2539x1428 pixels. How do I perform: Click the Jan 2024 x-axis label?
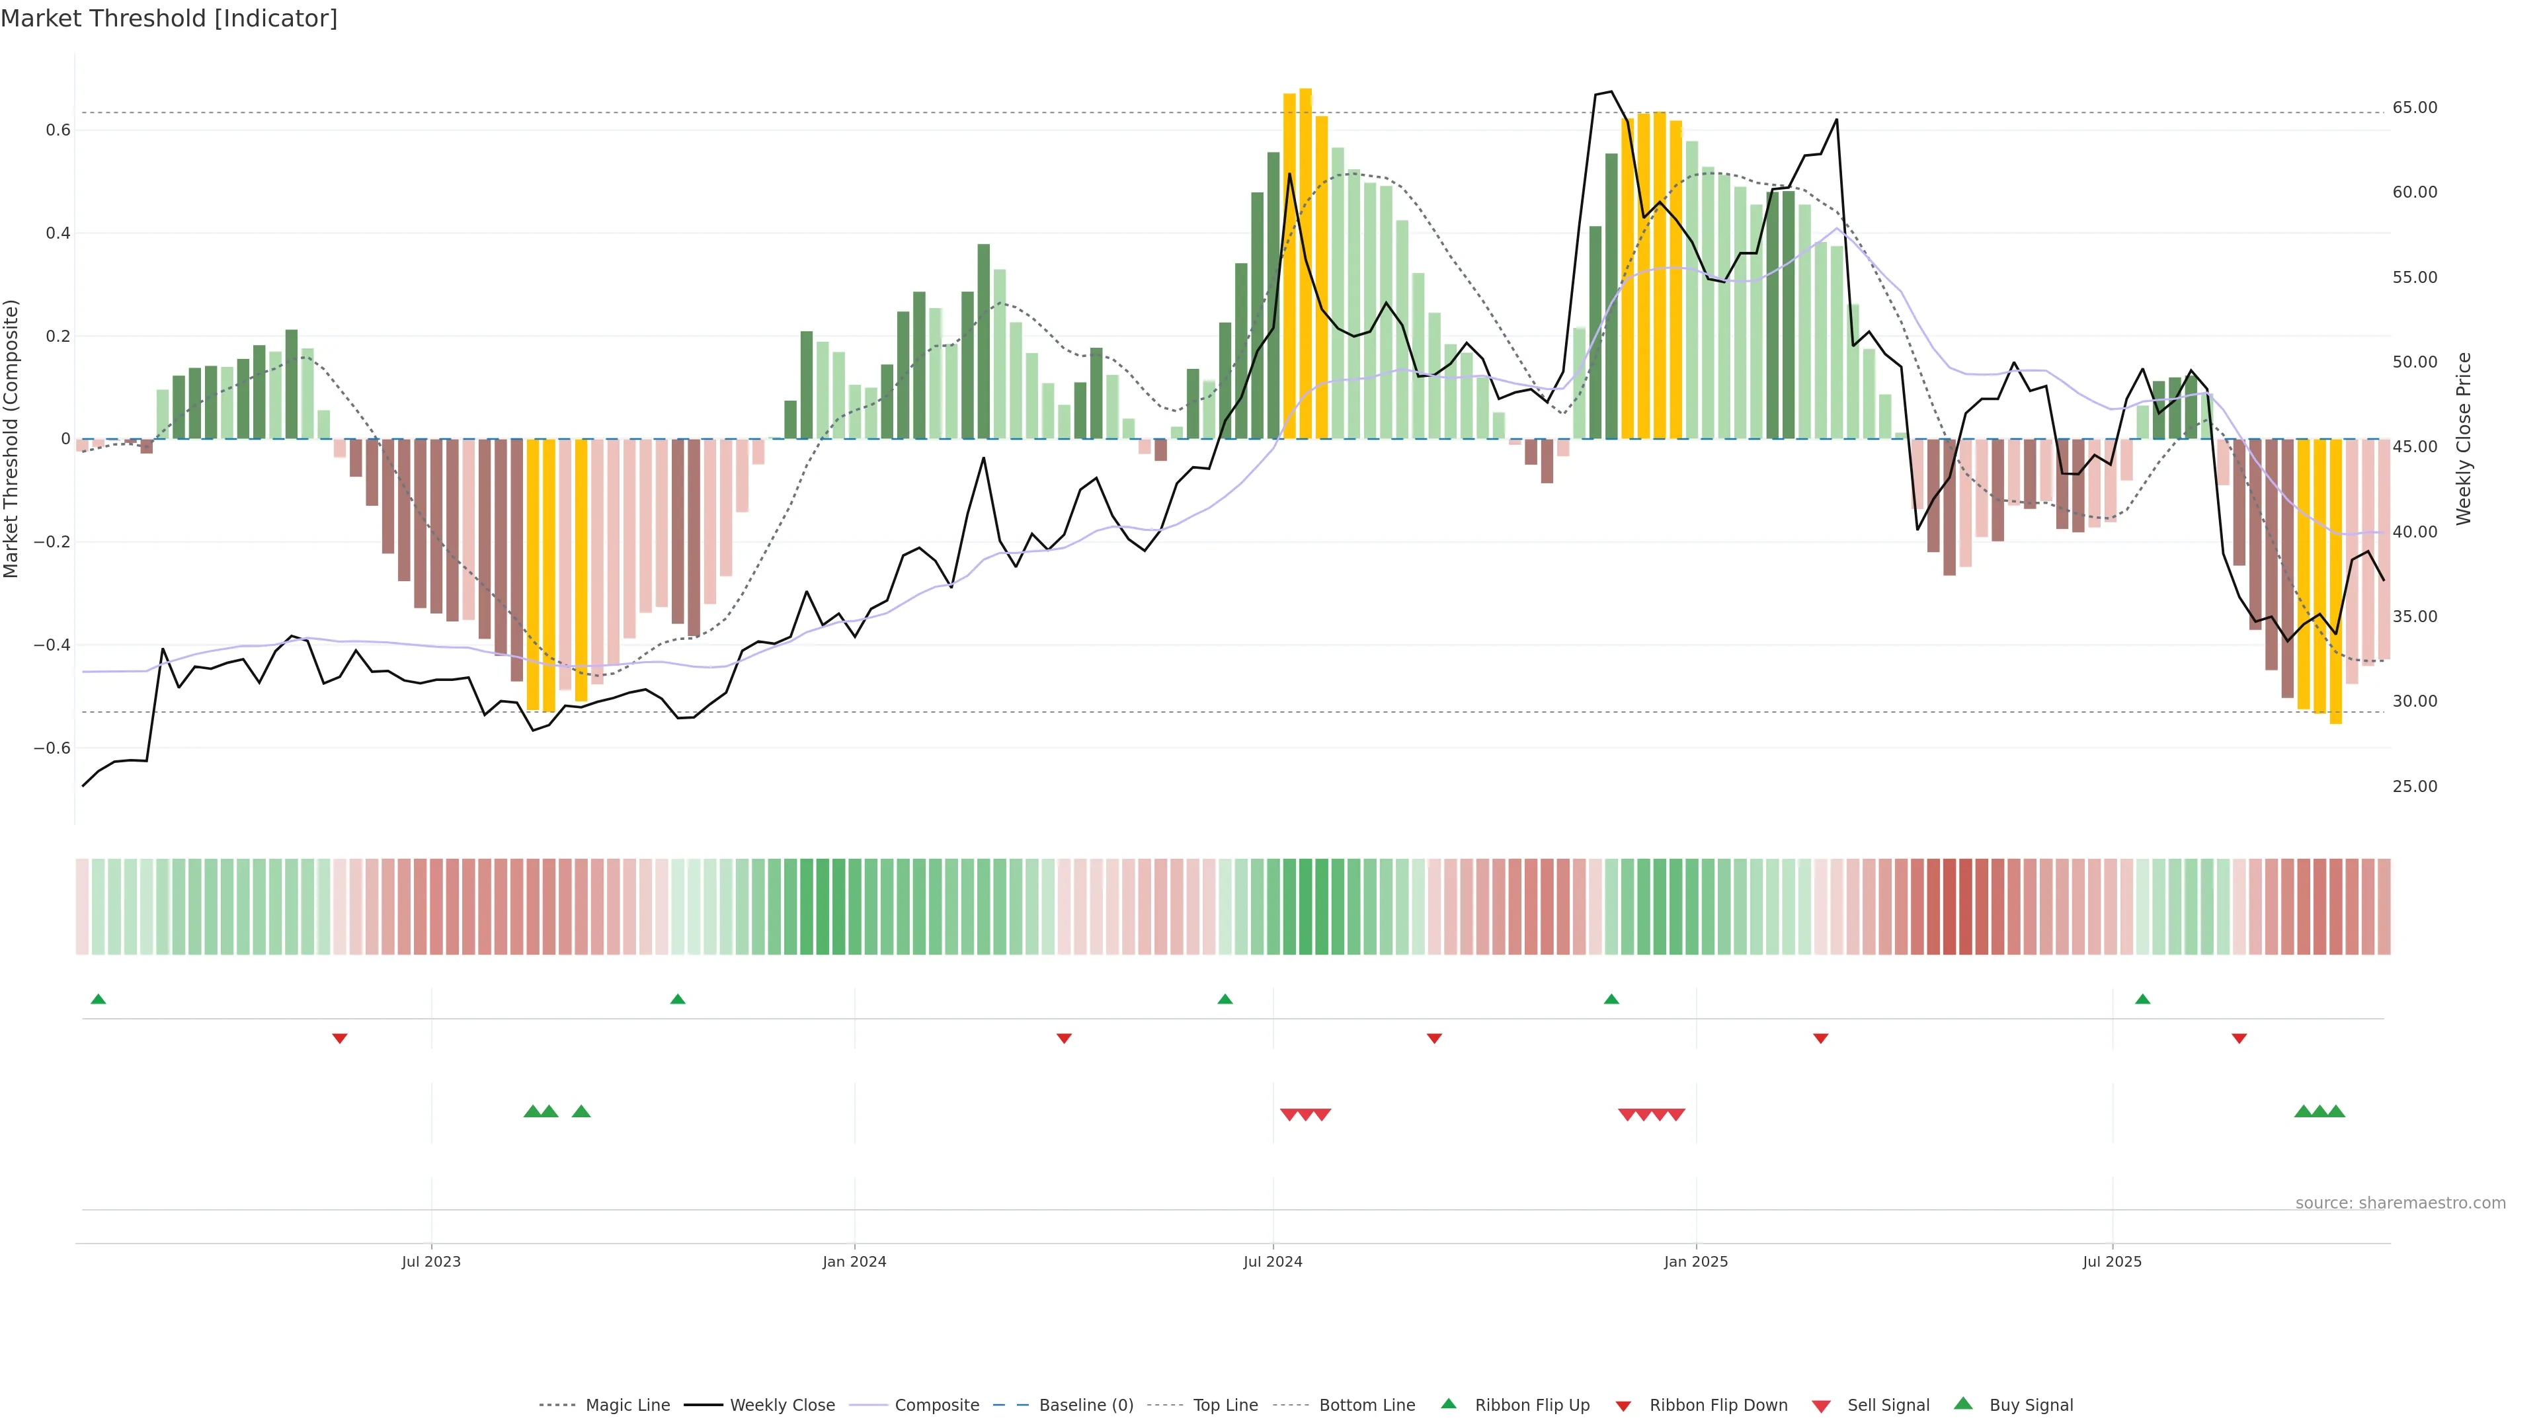coord(854,1261)
